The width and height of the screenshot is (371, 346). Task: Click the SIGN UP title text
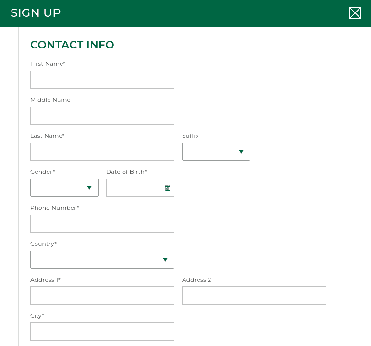pyautogui.click(x=36, y=13)
